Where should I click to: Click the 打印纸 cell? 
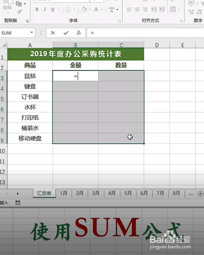tap(30, 117)
